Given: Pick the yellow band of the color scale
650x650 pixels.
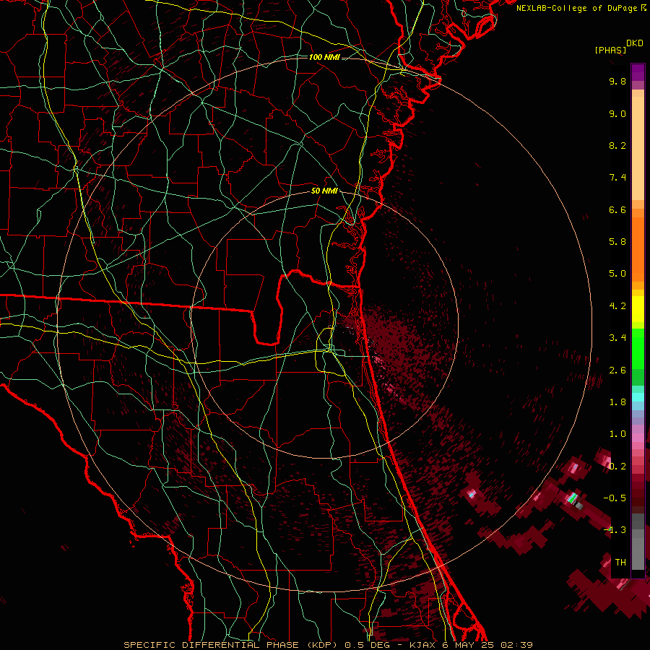Looking at the screenshot, I should pos(638,309).
